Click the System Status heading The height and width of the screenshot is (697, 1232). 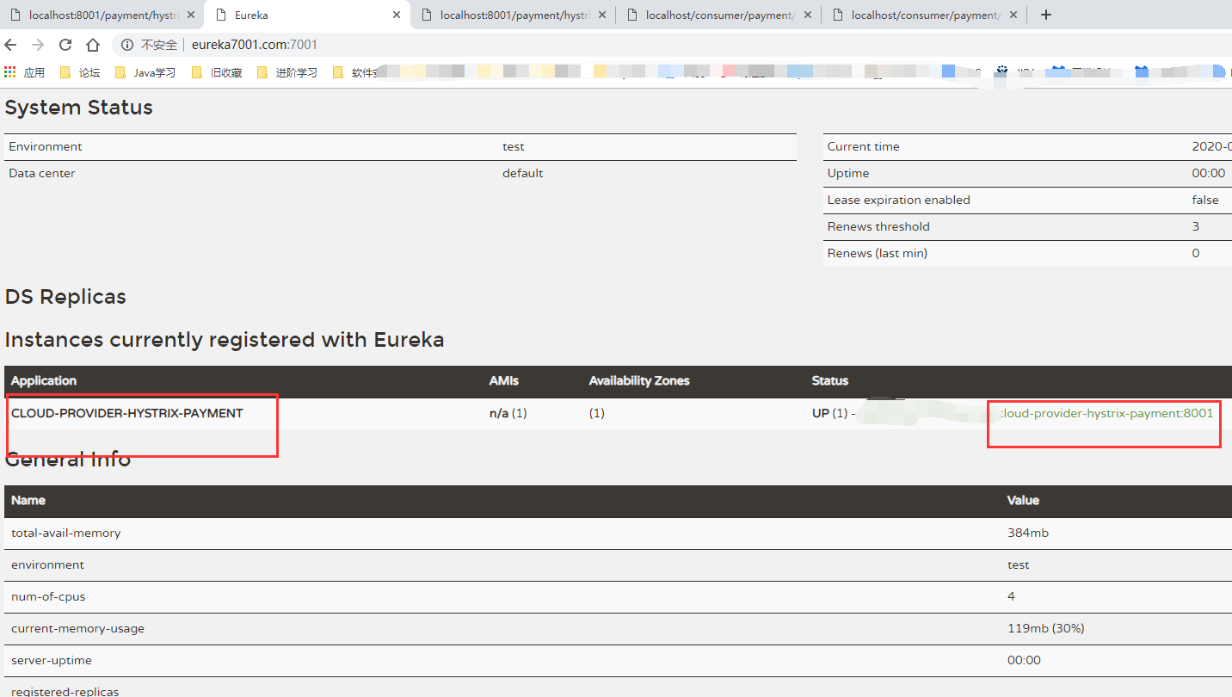[79, 108]
